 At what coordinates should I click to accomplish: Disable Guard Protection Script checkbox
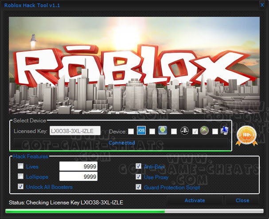tap(138, 187)
